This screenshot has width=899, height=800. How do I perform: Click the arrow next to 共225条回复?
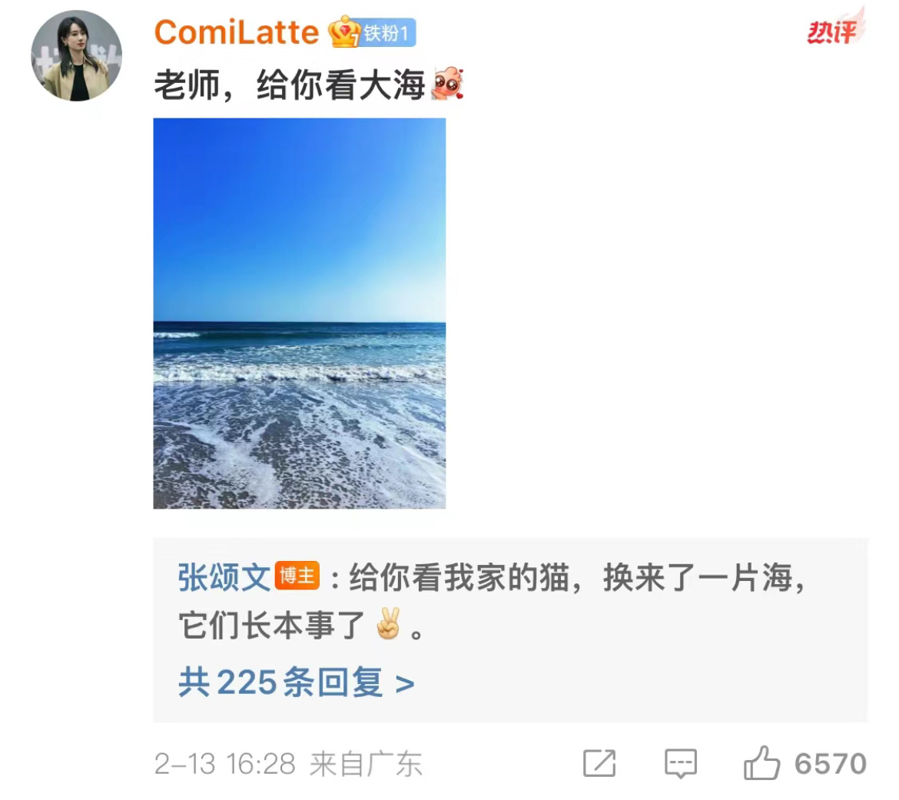(405, 684)
